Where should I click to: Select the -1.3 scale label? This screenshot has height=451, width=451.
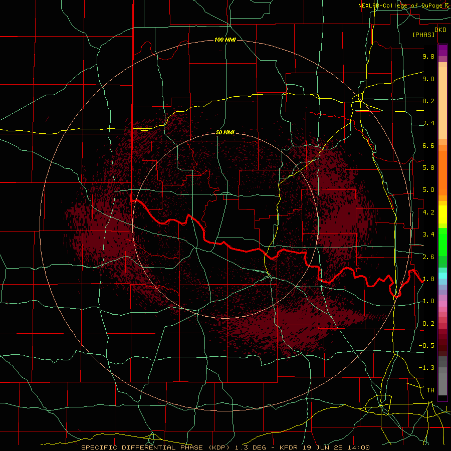[426, 368]
